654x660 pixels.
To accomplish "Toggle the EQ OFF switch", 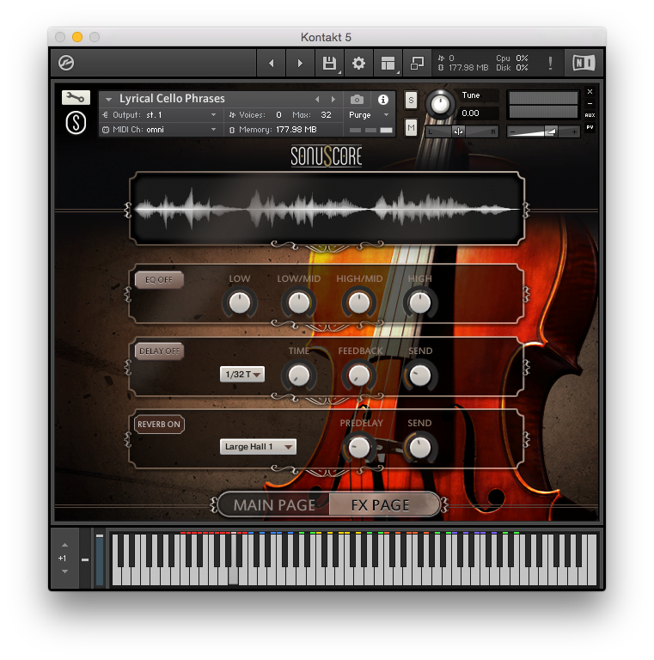I will coord(159,280).
